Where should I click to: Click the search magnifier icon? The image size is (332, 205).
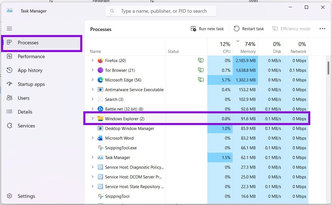[x=112, y=11]
